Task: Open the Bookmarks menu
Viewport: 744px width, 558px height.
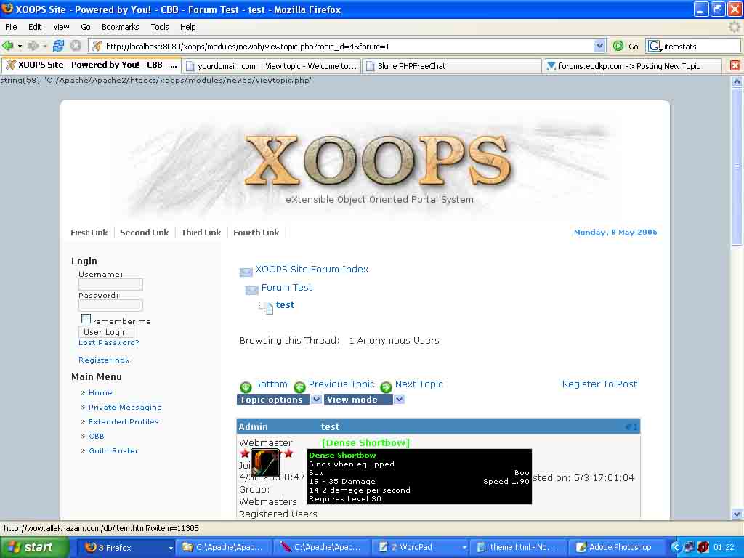Action: 120,27
